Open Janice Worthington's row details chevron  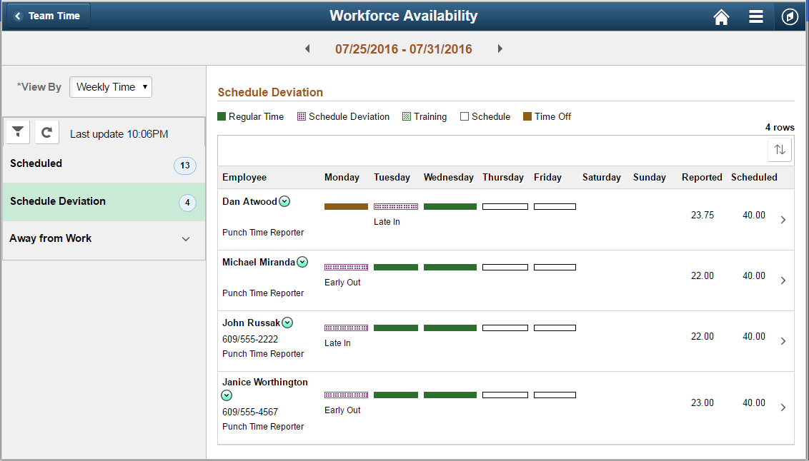pos(782,402)
